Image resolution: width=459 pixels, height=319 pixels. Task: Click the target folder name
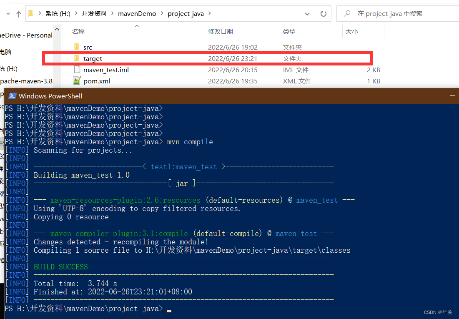coord(93,58)
